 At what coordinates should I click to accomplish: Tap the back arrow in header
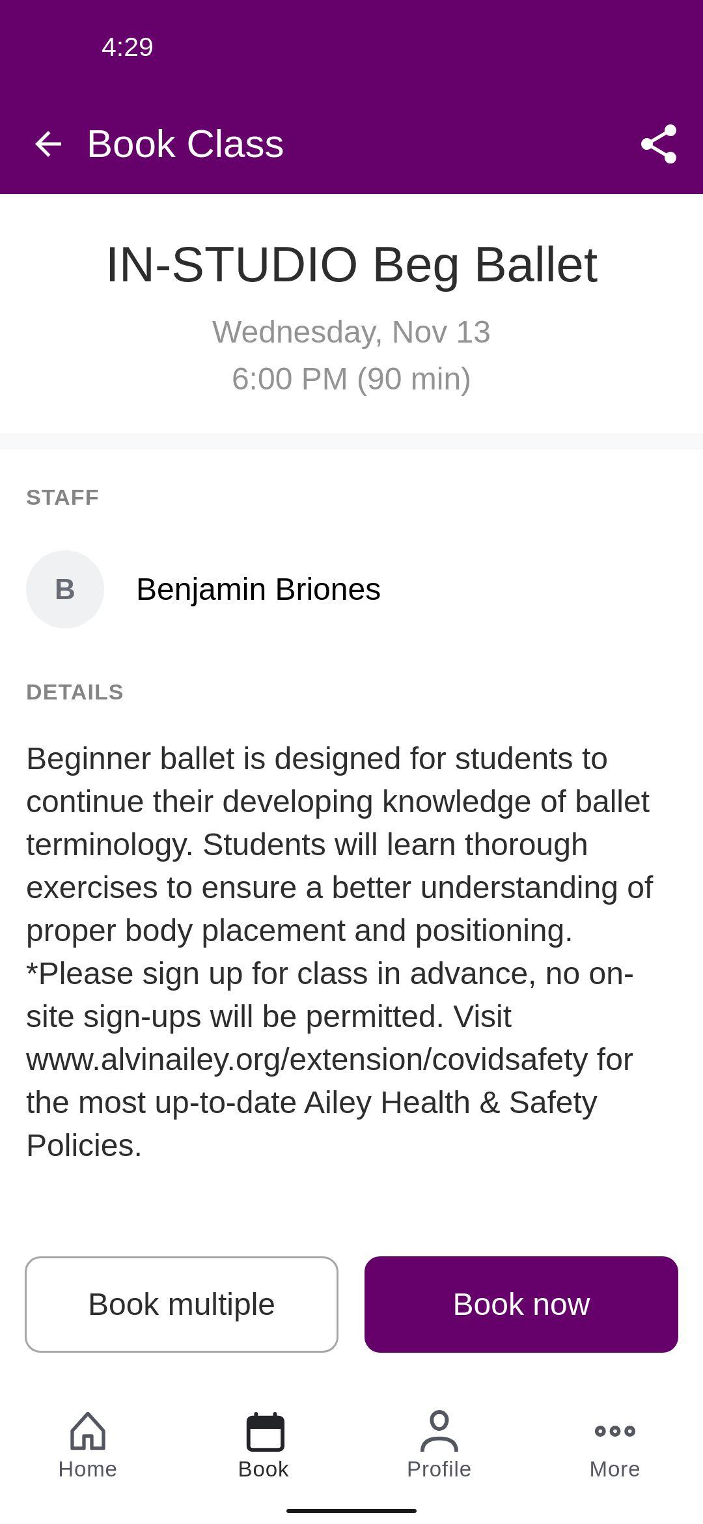point(48,144)
